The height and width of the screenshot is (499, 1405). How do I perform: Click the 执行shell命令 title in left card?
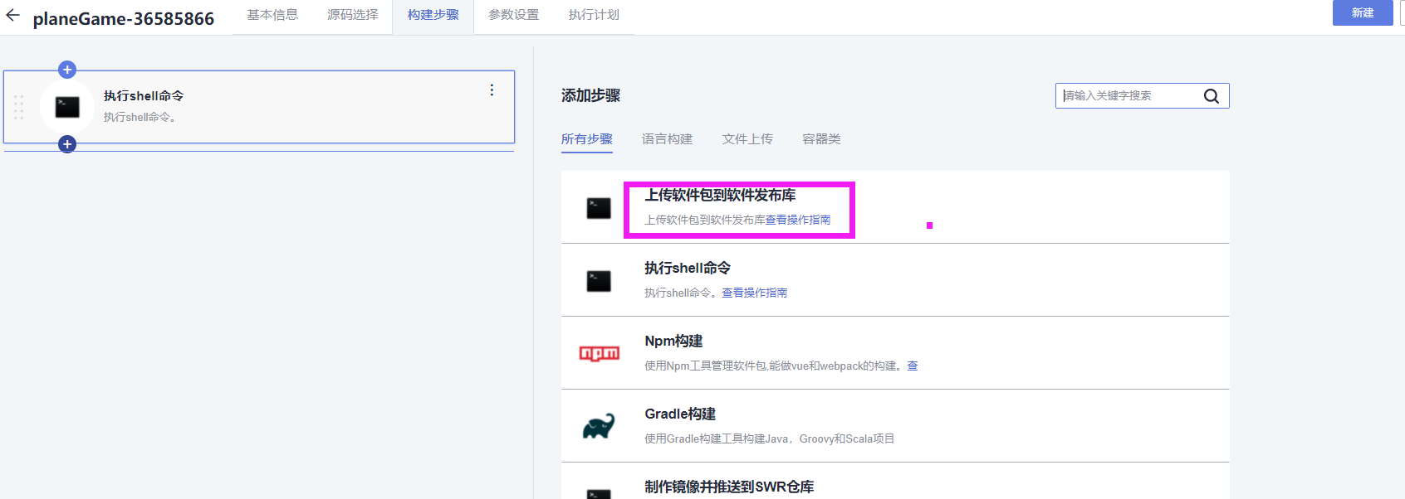click(144, 96)
